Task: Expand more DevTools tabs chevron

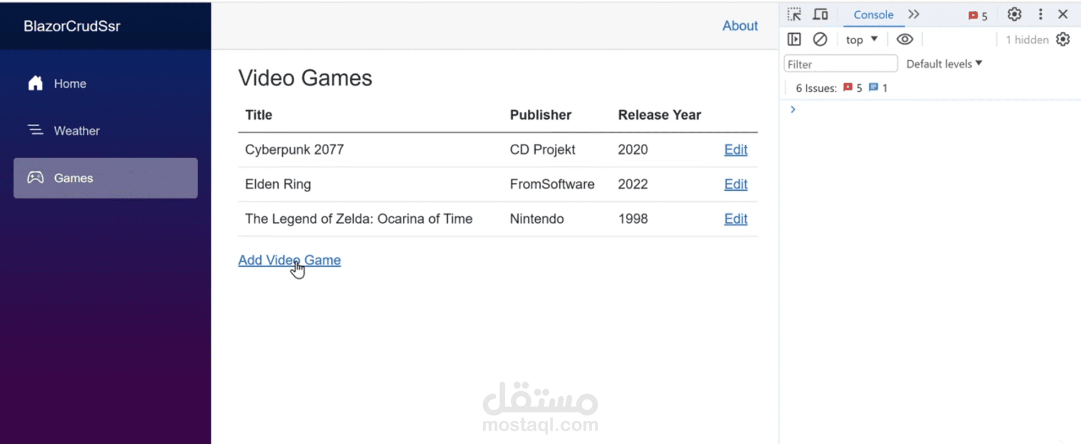Action: coord(914,15)
